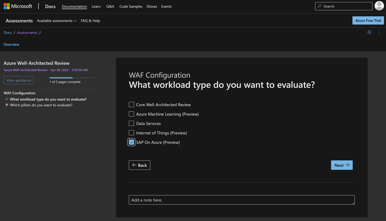This screenshot has height=221, width=386.
Task: Open the Overview link
Action: click(x=11, y=44)
